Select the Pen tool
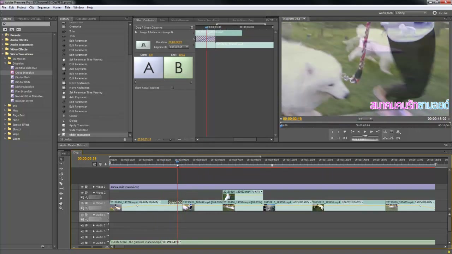452x254 pixels. coord(61,199)
